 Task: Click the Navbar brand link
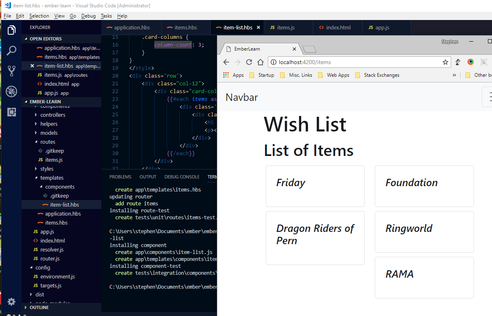[x=242, y=97]
